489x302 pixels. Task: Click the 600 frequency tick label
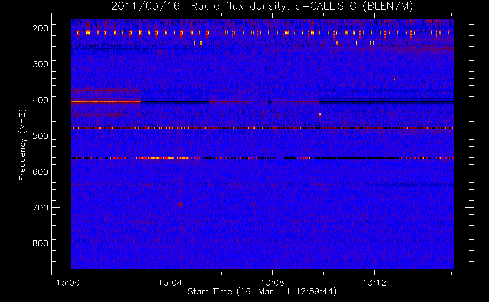40,172
